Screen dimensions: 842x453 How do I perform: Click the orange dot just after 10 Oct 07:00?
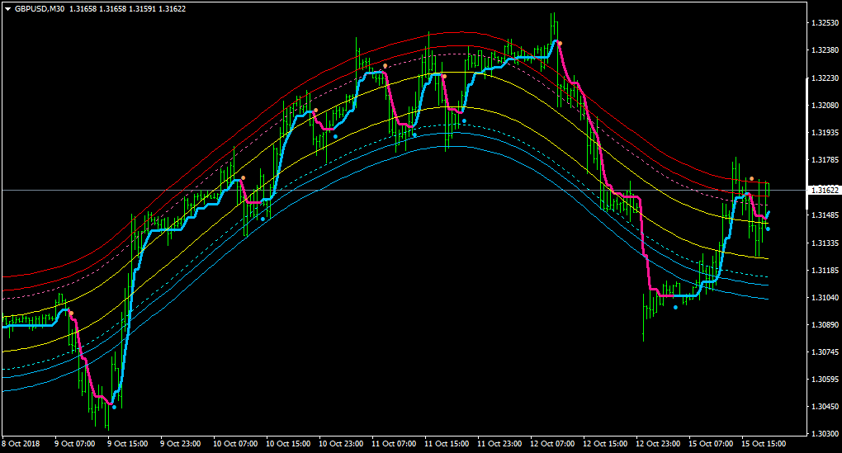(x=244, y=177)
